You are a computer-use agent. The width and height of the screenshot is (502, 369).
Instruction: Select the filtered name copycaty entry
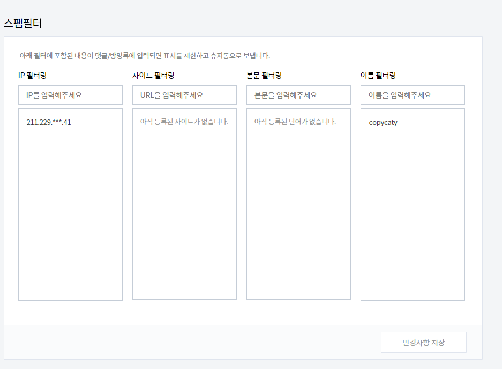[x=383, y=123]
